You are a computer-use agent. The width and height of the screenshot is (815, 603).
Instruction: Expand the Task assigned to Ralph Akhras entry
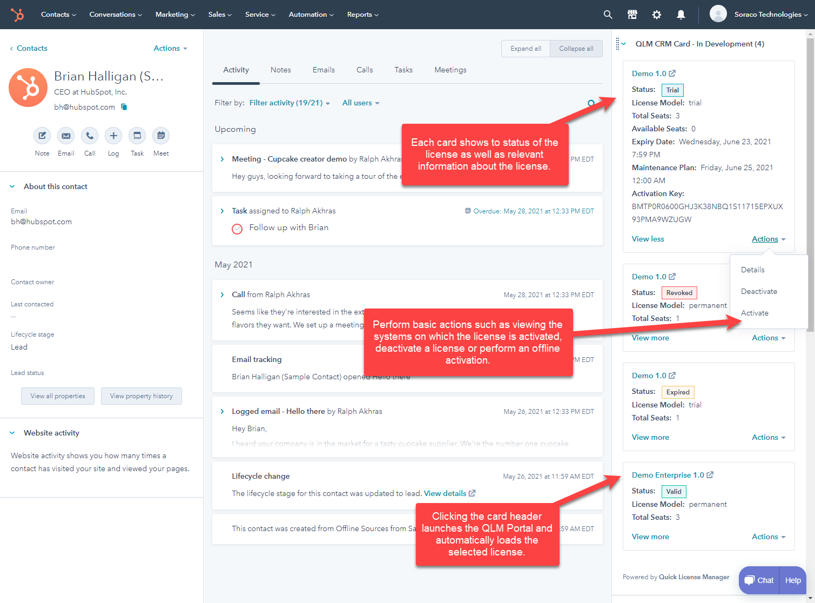point(222,211)
